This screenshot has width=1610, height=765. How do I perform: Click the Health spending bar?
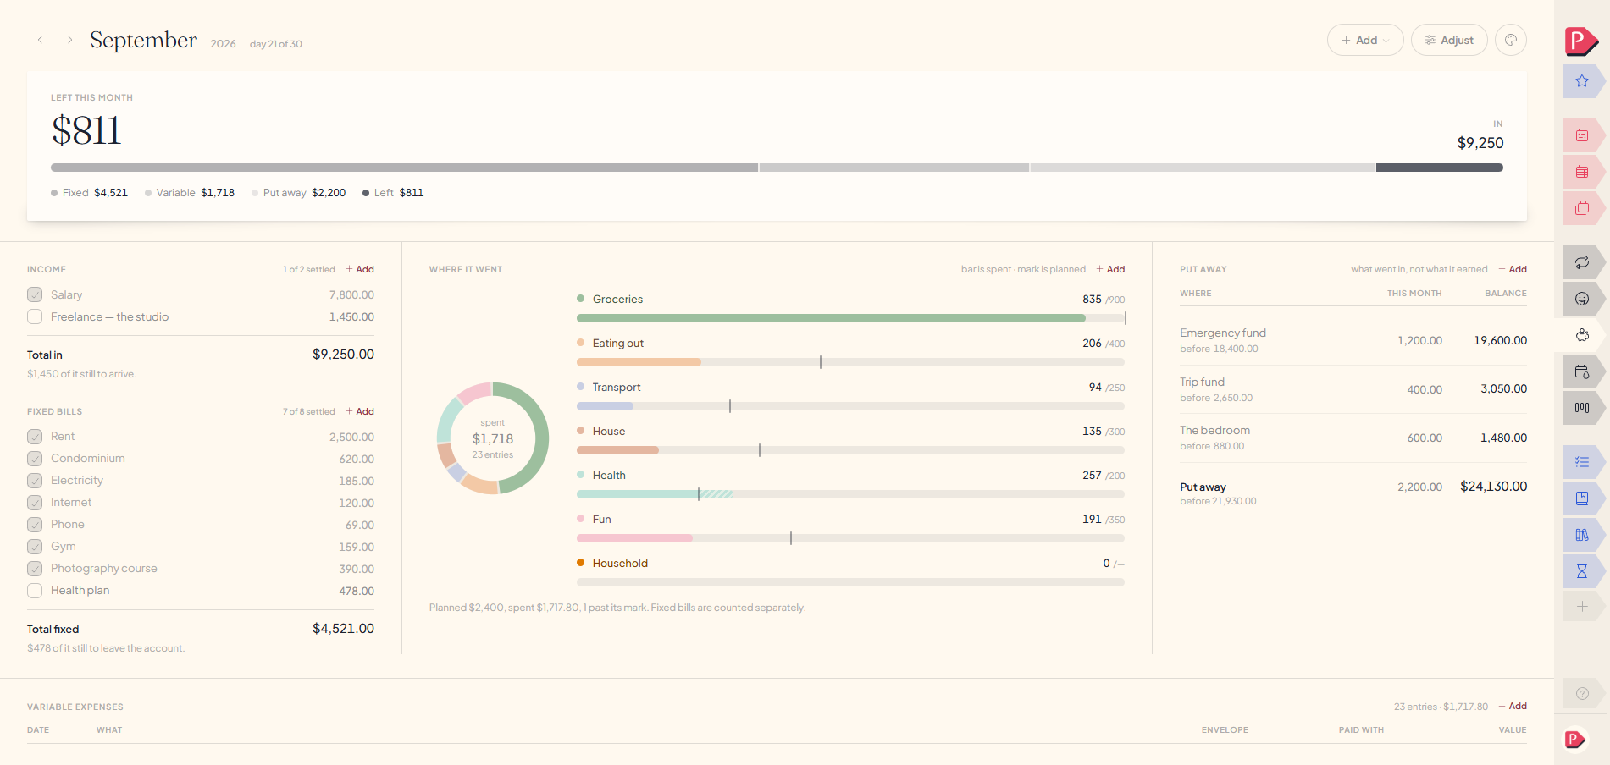850,494
